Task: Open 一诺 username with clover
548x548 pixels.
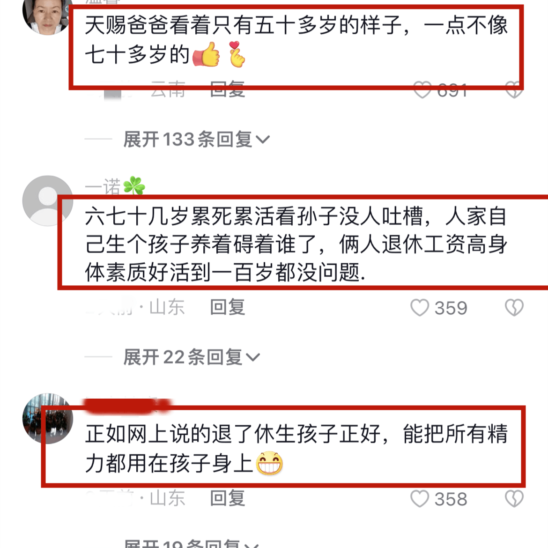Action: [115, 185]
